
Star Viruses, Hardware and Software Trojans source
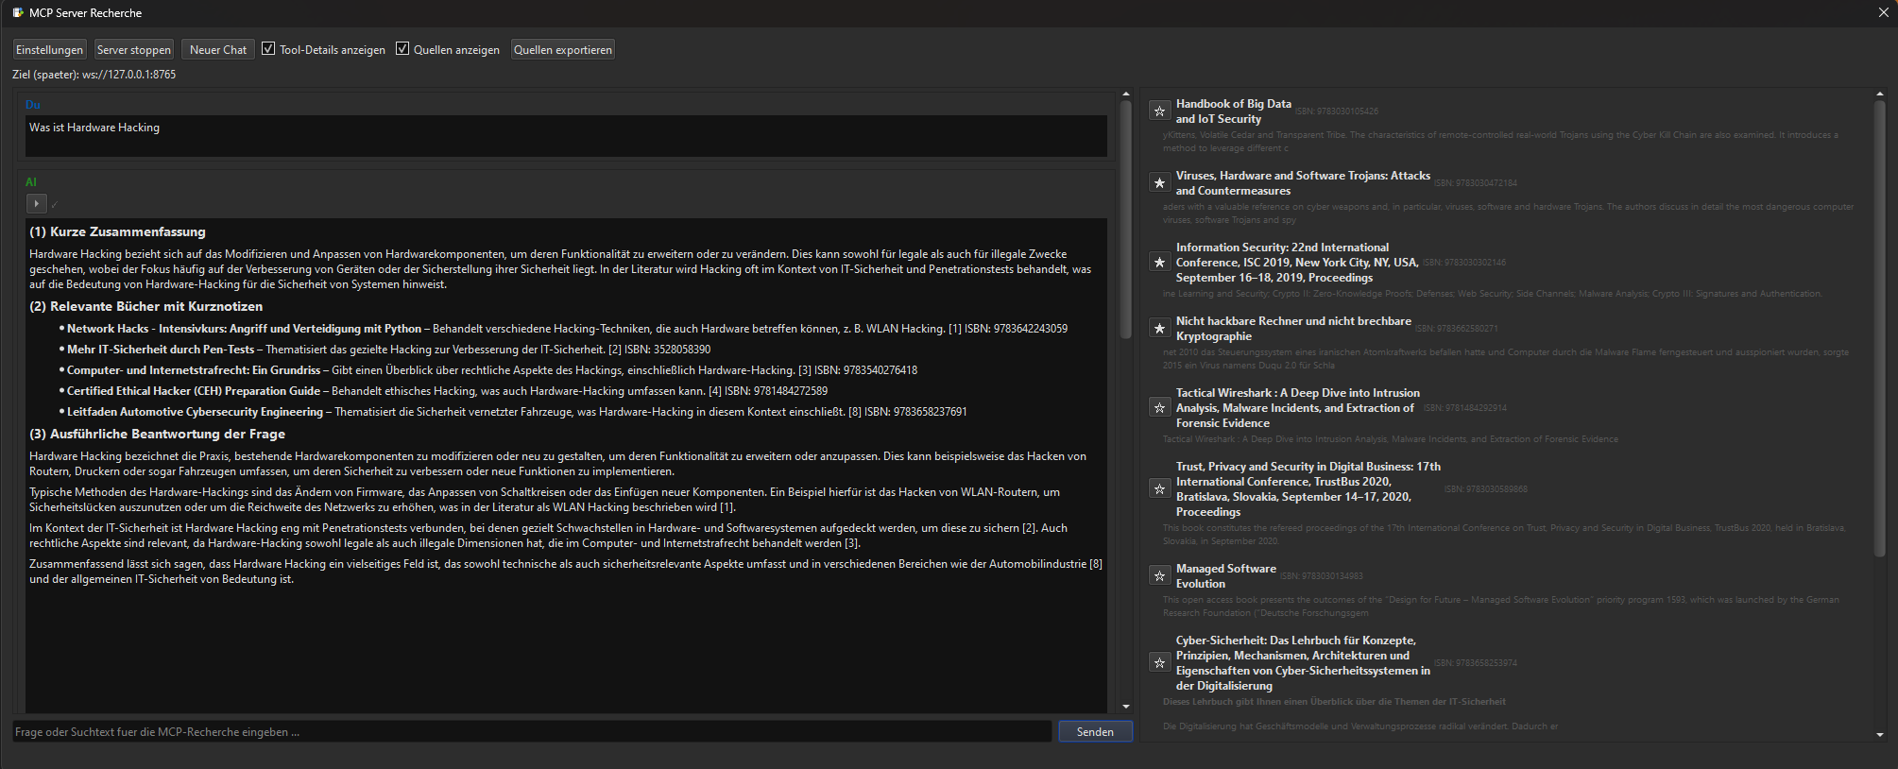click(x=1159, y=183)
